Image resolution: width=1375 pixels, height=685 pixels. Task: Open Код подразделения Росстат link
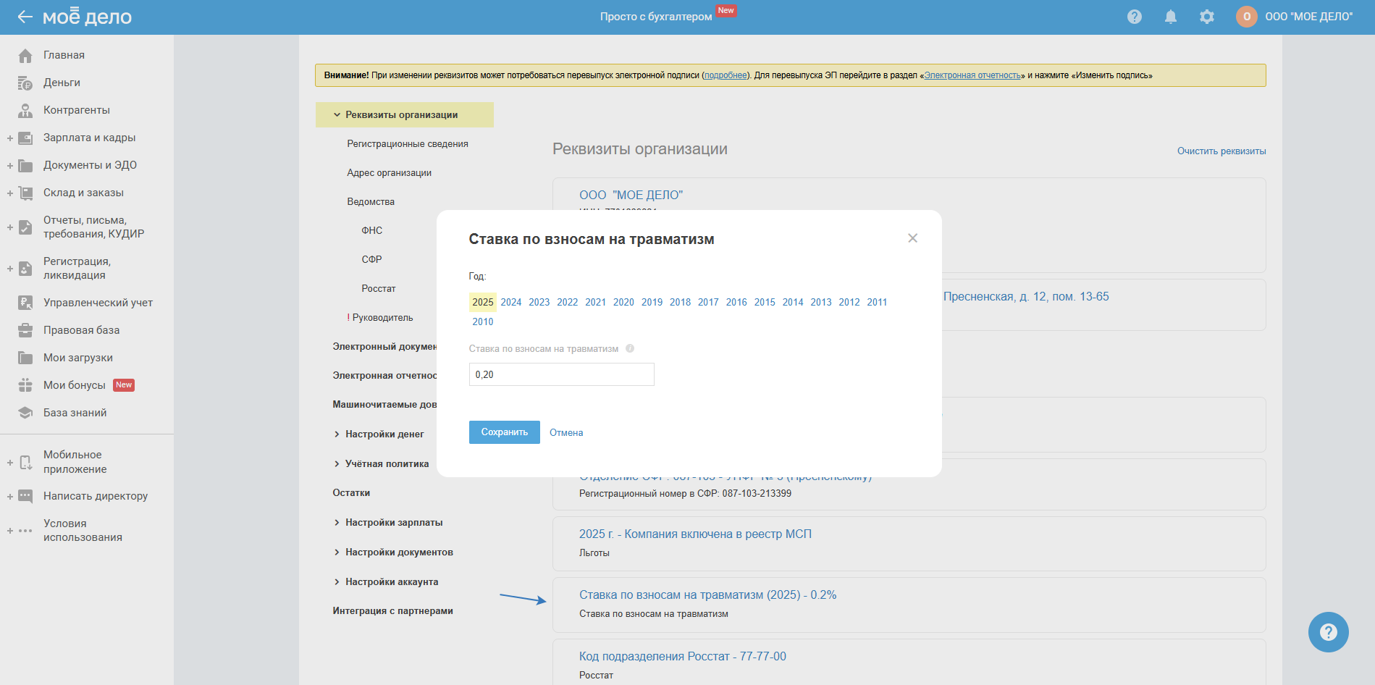(683, 657)
